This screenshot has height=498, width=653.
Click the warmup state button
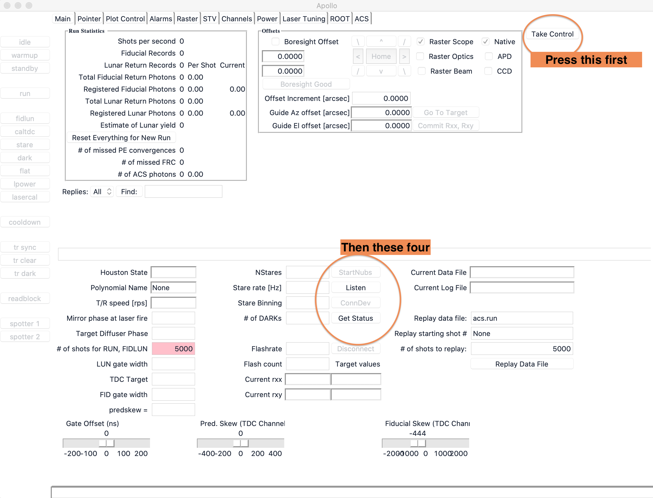[x=25, y=55]
